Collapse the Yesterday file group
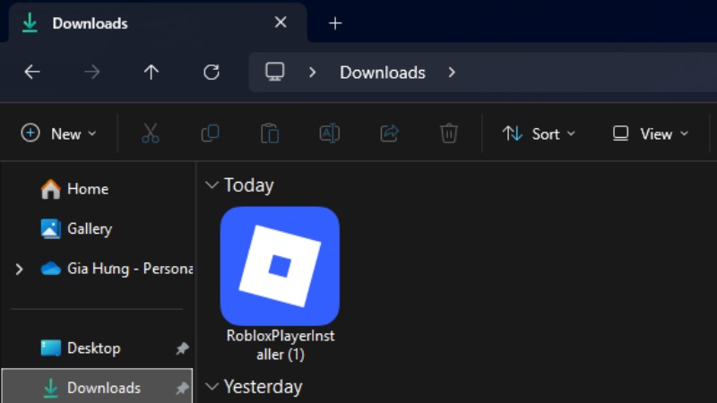This screenshot has height=403, width=717. pyautogui.click(x=212, y=387)
